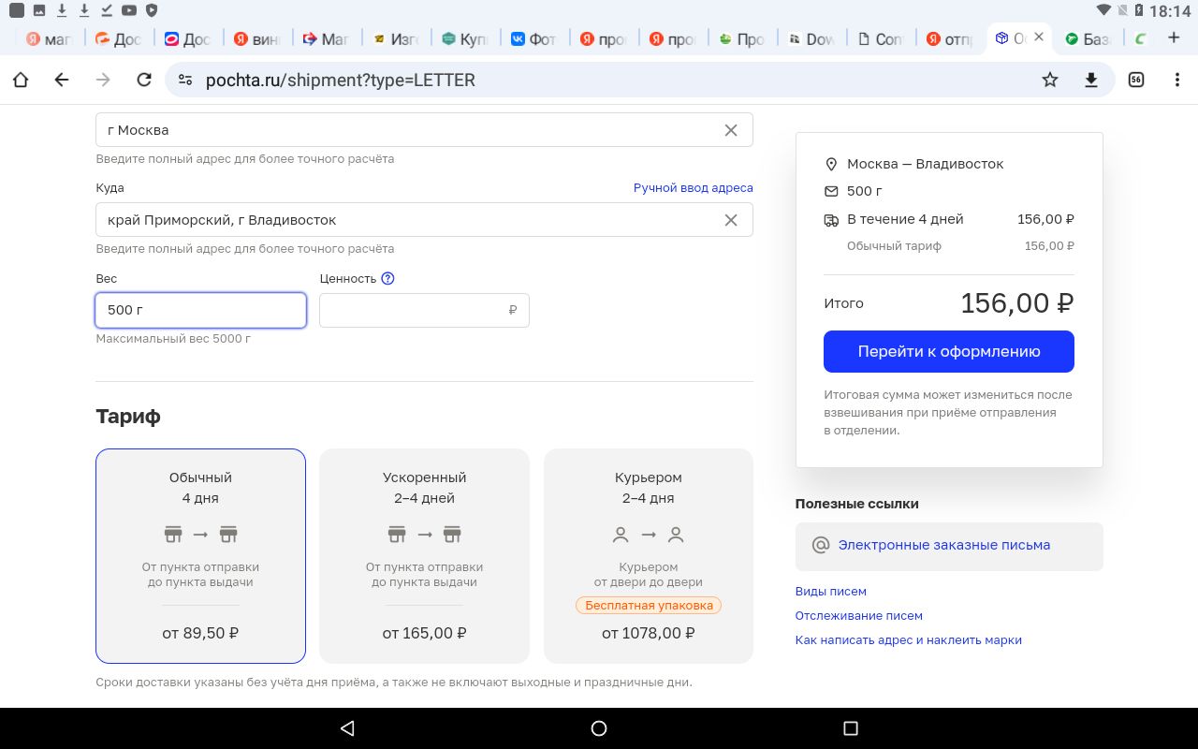Click the Ценность help question mark icon
Image resolution: width=1198 pixels, height=749 pixels.
pyautogui.click(x=388, y=278)
